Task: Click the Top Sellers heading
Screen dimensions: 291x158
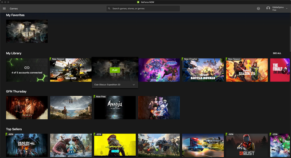Action: 14,129
